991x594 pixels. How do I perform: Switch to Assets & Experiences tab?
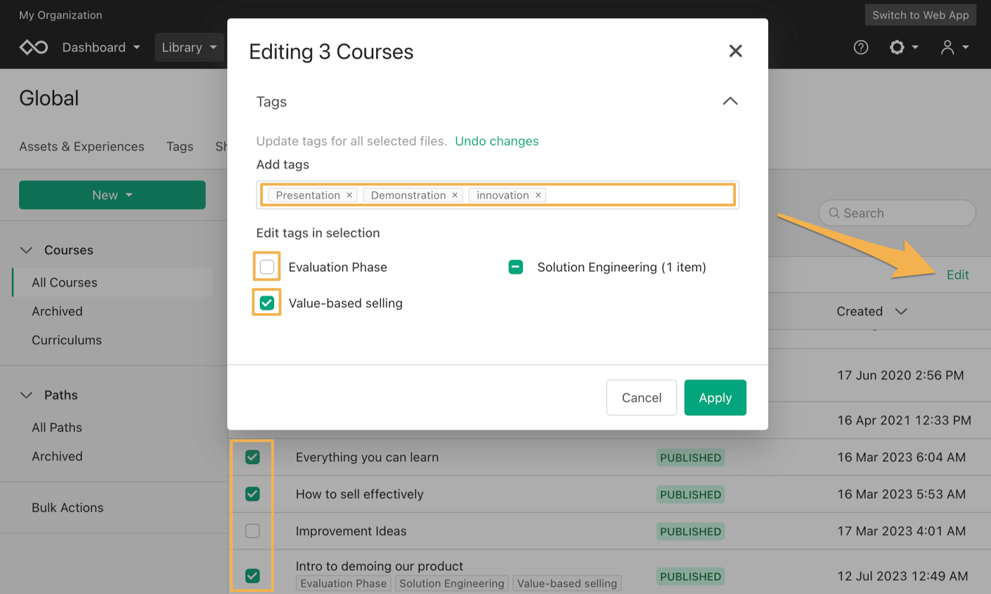pyautogui.click(x=82, y=146)
